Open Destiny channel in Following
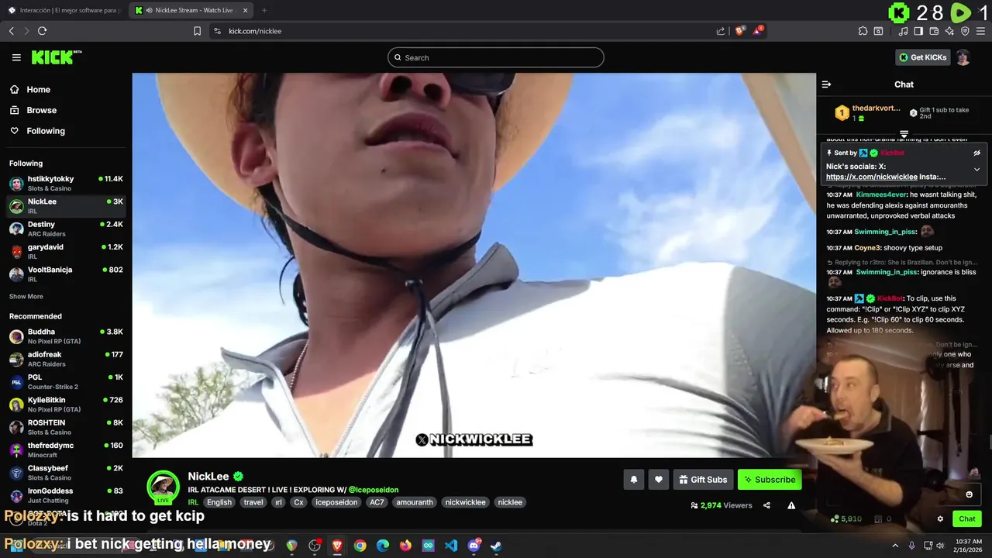The image size is (992, 558). (66, 229)
